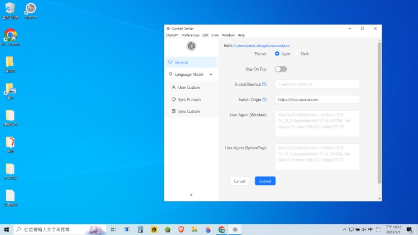Open Task View on the taskbar

click(x=113, y=229)
